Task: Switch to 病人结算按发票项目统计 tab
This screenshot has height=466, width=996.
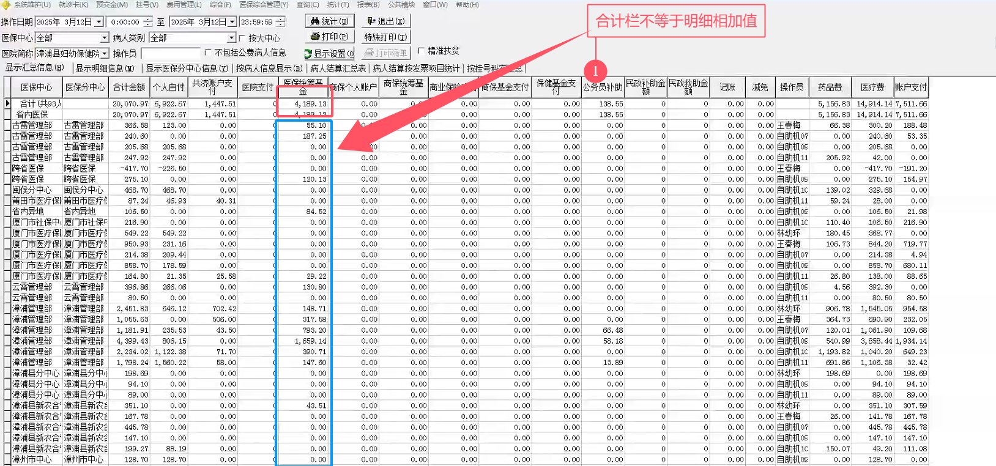Action: pos(416,68)
